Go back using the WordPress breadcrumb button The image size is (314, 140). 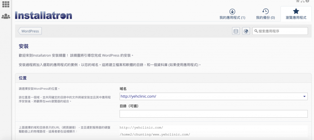coord(30,31)
